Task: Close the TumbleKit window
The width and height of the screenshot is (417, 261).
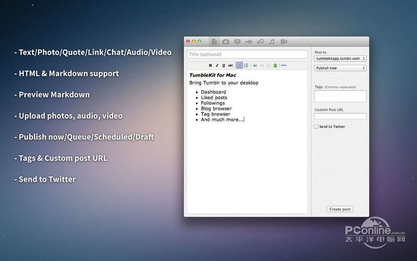Action: click(x=188, y=42)
